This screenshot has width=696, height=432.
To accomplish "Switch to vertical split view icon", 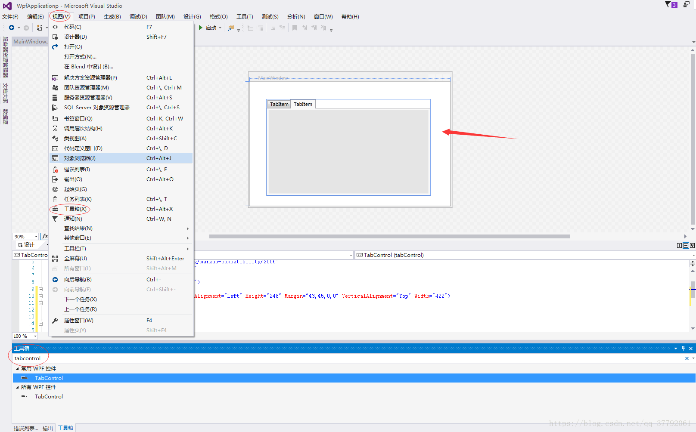I will point(679,245).
